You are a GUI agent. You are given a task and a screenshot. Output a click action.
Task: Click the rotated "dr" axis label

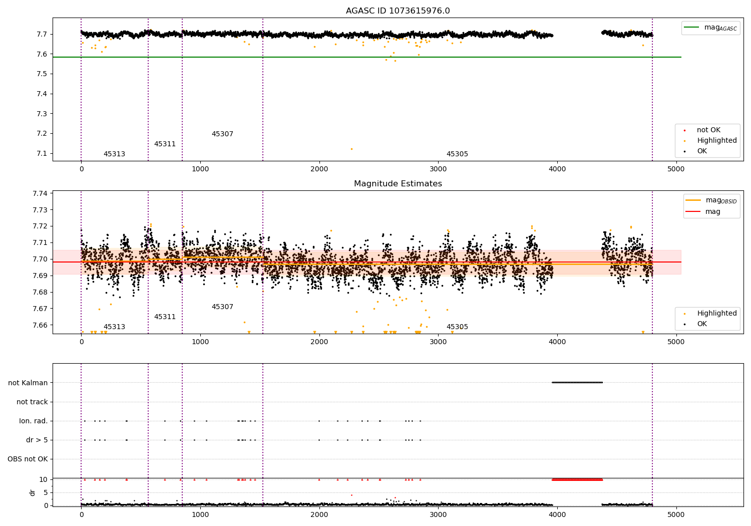(x=33, y=492)
